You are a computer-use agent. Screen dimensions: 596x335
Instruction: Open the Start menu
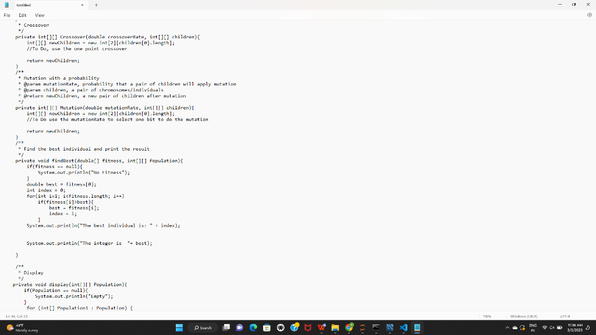click(x=179, y=327)
